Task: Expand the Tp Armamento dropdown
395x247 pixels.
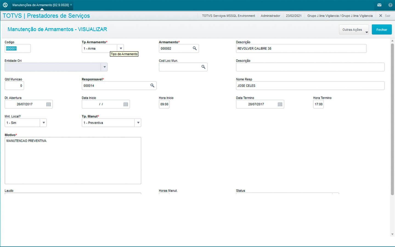Action: coord(121,49)
